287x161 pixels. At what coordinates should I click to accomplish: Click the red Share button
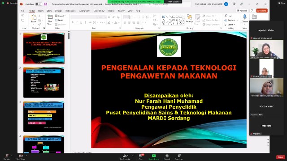click(x=262, y=11)
